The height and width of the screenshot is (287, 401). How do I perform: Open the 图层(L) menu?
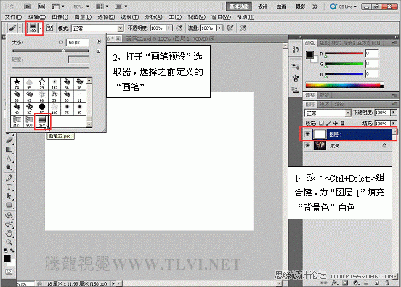tap(83, 17)
